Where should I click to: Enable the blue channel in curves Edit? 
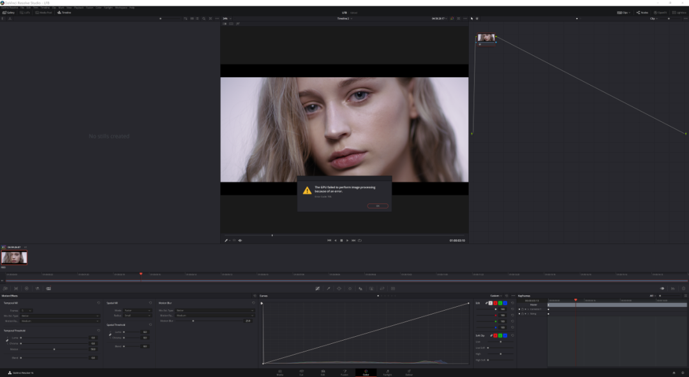[505, 303]
